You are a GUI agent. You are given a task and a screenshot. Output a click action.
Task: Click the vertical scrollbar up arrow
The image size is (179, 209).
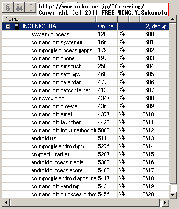[173, 19]
